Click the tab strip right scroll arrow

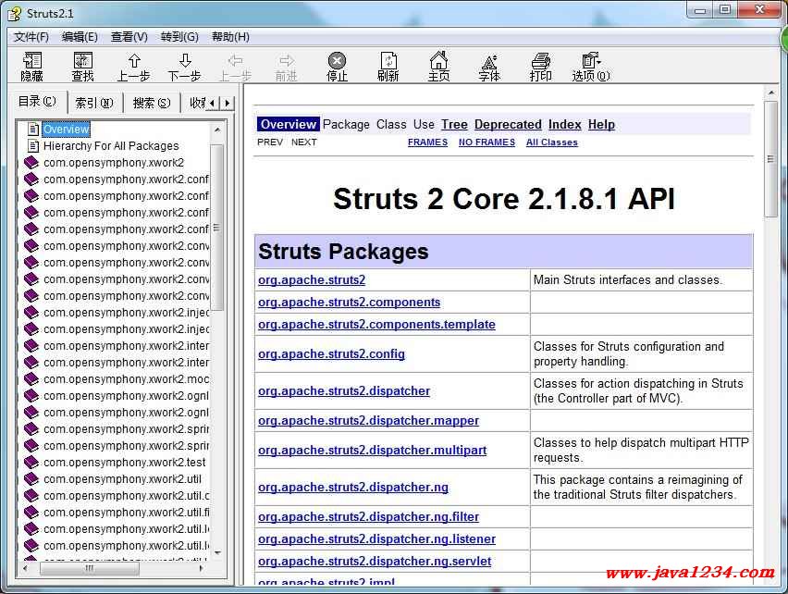point(228,103)
